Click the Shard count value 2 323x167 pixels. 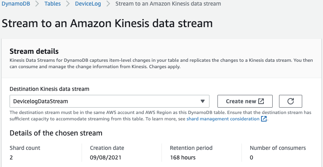pyautogui.click(x=12, y=157)
